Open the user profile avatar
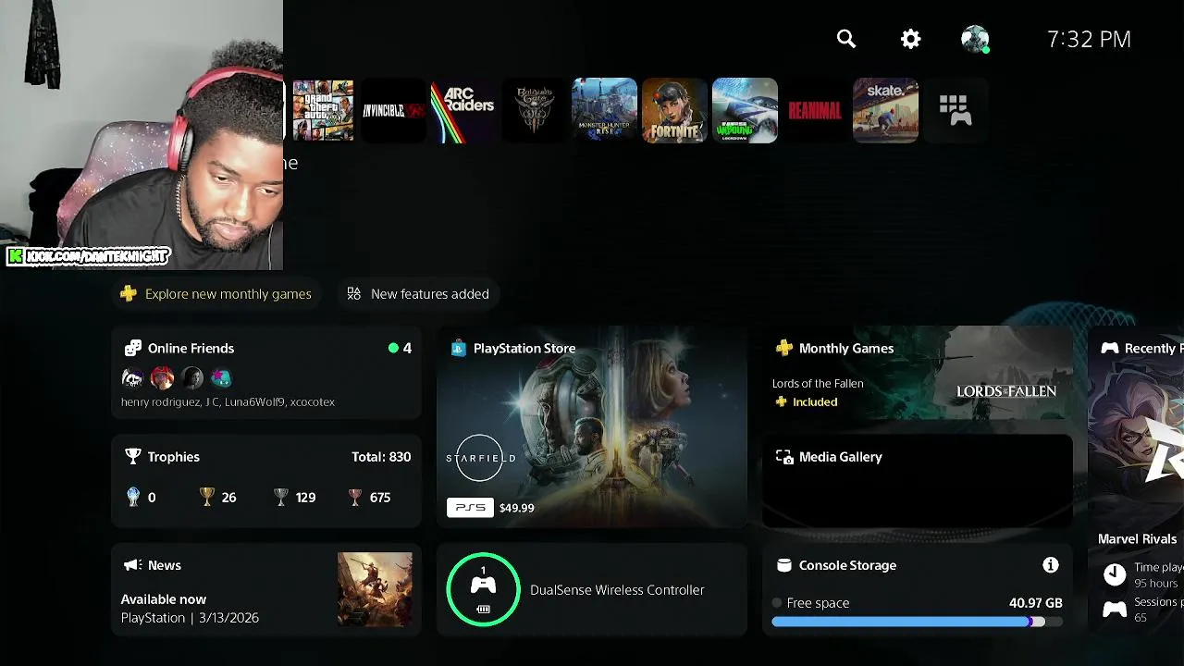1184x666 pixels. pos(975,39)
